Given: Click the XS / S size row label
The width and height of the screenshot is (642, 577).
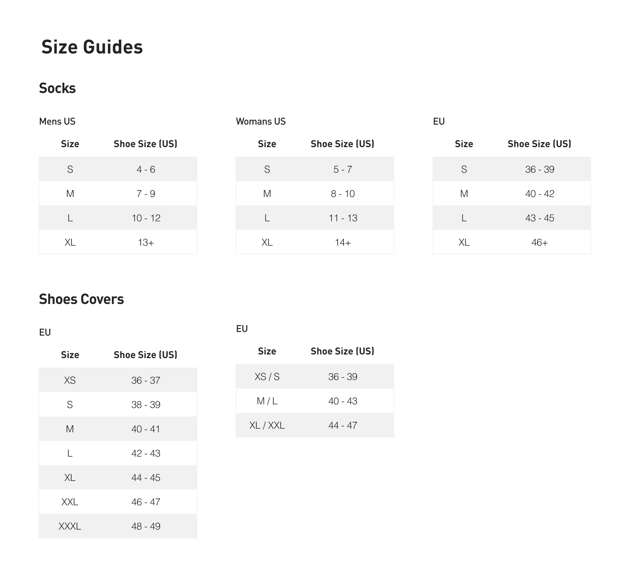Looking at the screenshot, I should point(267,377).
